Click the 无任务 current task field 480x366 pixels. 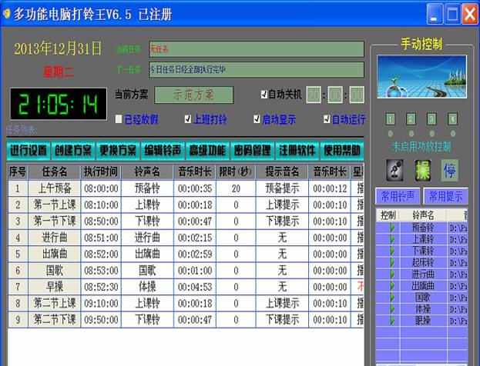[257, 49]
